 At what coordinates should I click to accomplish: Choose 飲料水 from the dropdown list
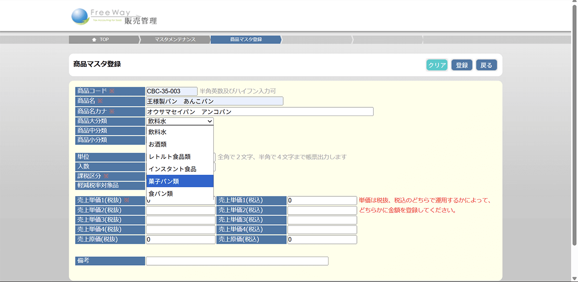180,132
